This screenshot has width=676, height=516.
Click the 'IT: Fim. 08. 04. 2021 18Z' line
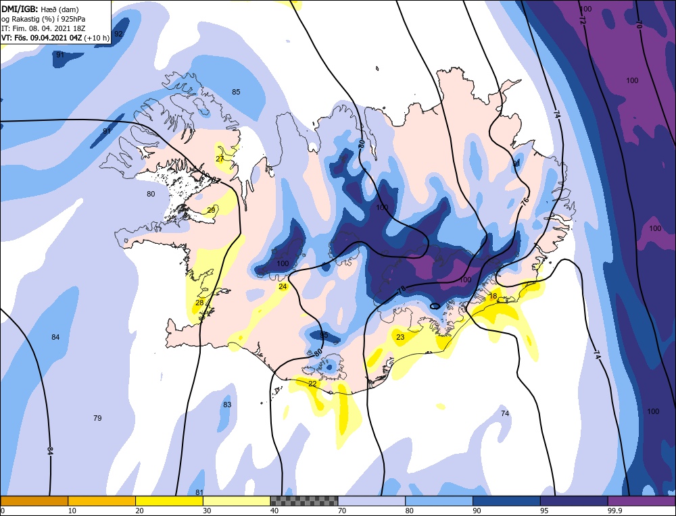point(43,28)
